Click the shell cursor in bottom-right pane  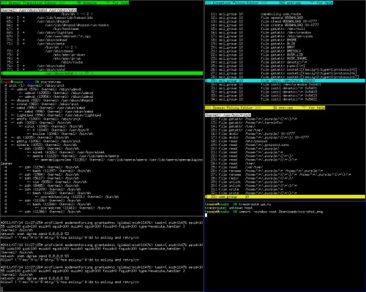206,215
